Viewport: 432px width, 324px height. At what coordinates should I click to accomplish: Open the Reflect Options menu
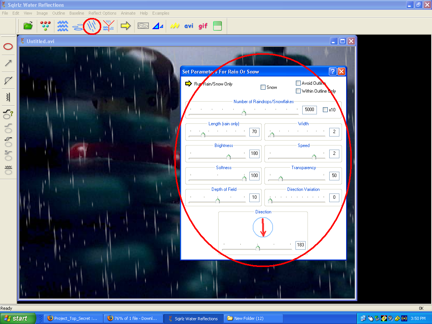pyautogui.click(x=102, y=13)
